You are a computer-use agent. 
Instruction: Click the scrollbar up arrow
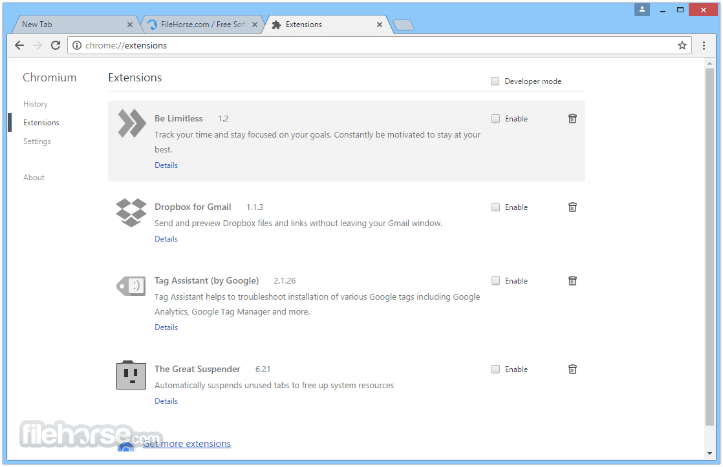709,63
